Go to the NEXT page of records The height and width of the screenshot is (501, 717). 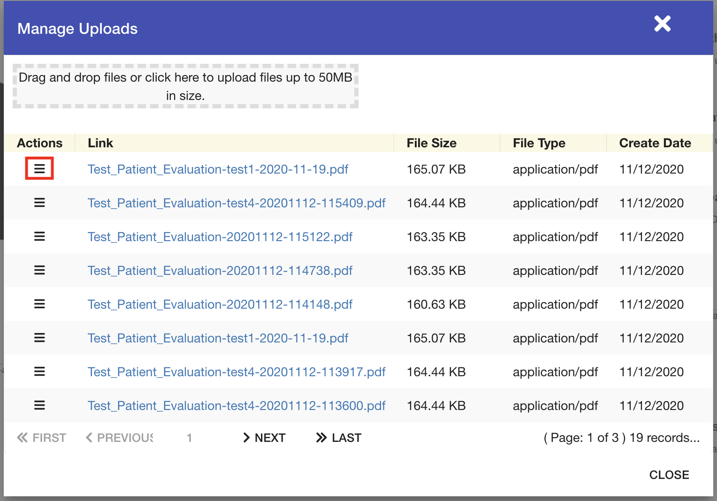[x=264, y=438]
